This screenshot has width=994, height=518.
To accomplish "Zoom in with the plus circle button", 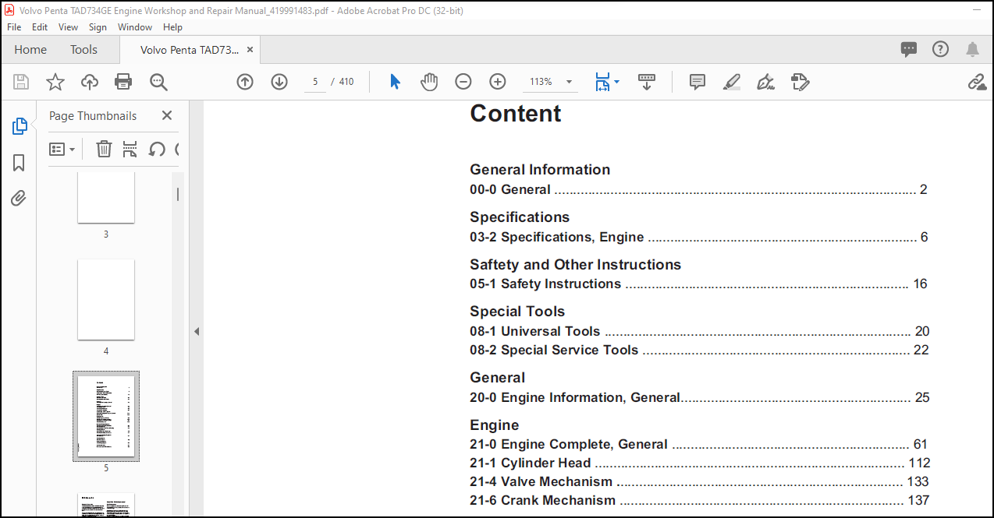I will point(498,82).
